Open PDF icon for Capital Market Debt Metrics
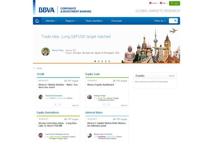The height and width of the screenshot is (142, 213). (x=114, y=119)
